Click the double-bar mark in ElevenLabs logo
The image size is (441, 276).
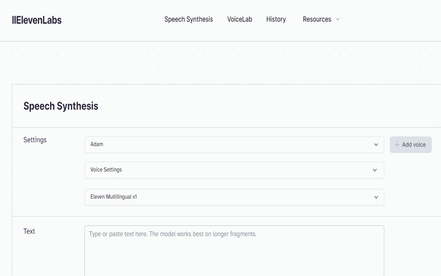point(13,20)
